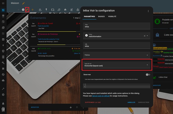This screenshot has width=173, height=114.
Task: Open the dashboard overview in sidebar
Action: click(3, 10)
